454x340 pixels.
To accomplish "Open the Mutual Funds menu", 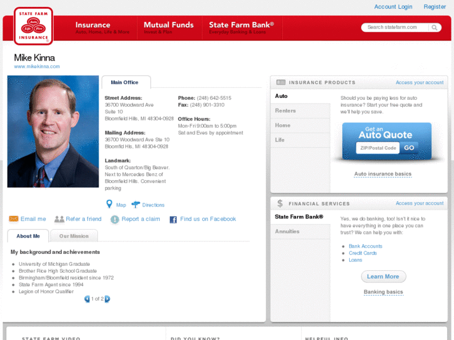I will [x=169, y=28].
